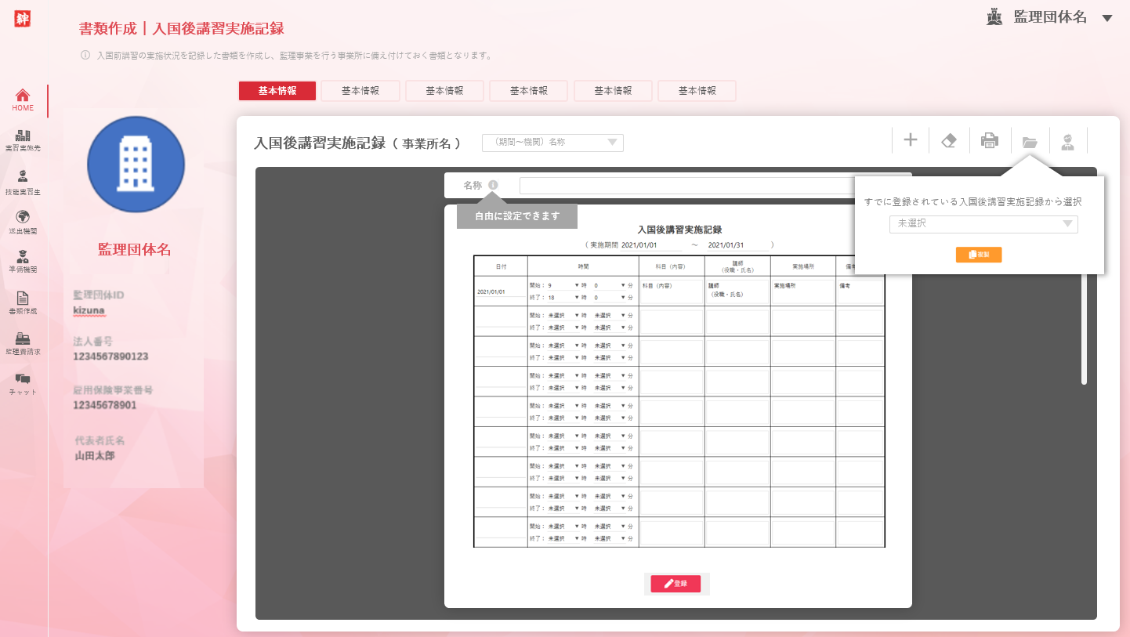Open the チャット chat section
This screenshot has height=637, width=1130.
pyautogui.click(x=23, y=383)
